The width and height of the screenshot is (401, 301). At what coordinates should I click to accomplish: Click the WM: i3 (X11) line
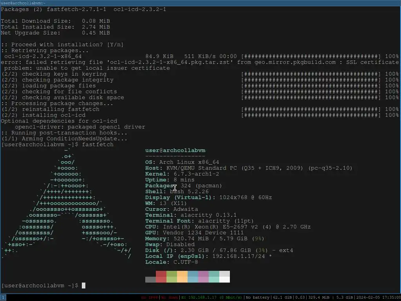tap(166, 203)
